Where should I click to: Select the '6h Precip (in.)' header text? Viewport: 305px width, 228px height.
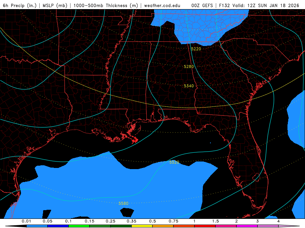click(x=20, y=5)
